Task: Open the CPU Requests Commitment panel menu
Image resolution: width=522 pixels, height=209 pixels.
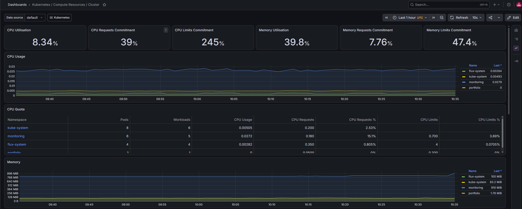Action: (x=166, y=30)
